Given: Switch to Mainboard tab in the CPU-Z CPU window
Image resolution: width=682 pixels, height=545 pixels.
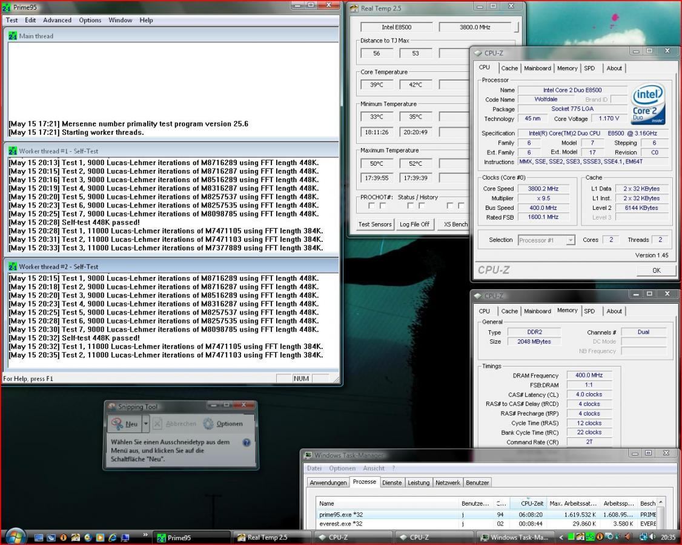Looking at the screenshot, I should pyautogui.click(x=537, y=68).
